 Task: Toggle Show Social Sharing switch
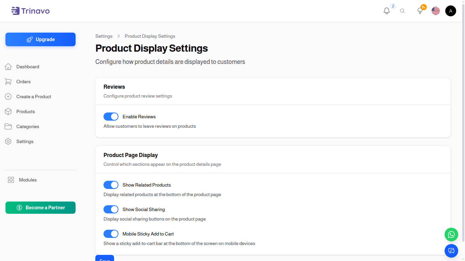[x=111, y=209]
